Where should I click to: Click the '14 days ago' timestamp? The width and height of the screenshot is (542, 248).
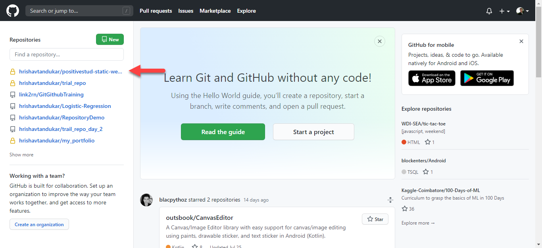pyautogui.click(x=256, y=200)
